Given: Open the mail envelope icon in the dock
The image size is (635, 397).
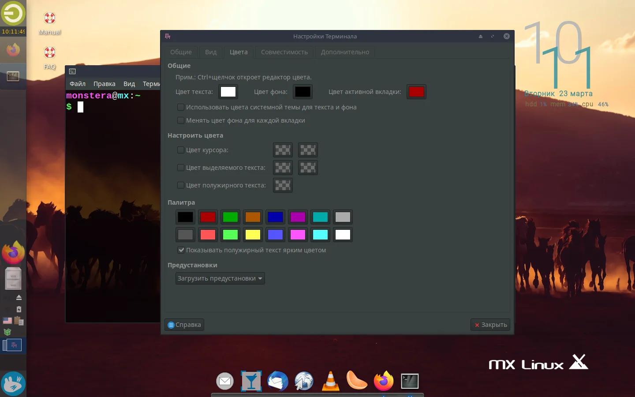Looking at the screenshot, I should click(x=225, y=381).
